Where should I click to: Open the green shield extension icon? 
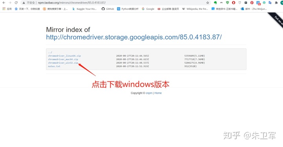point(228,3)
